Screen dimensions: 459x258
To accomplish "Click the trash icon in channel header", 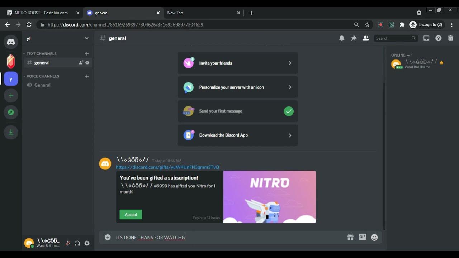I will 451,38.
